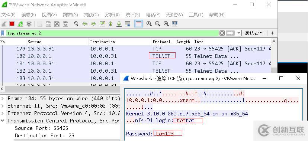Viewport: 308px width, 141px height.
Task: Open the 视图(V) menu
Action: coord(49,15)
